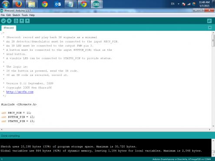
Task: Create a new sketch with New icon
Action: (16, 21)
